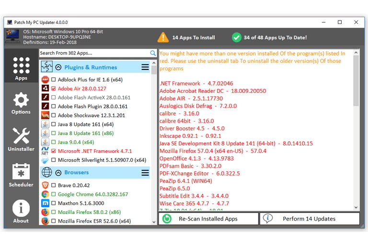Click the Adblock Plus ABP icon
368x245 pixels.
(x=45, y=80)
